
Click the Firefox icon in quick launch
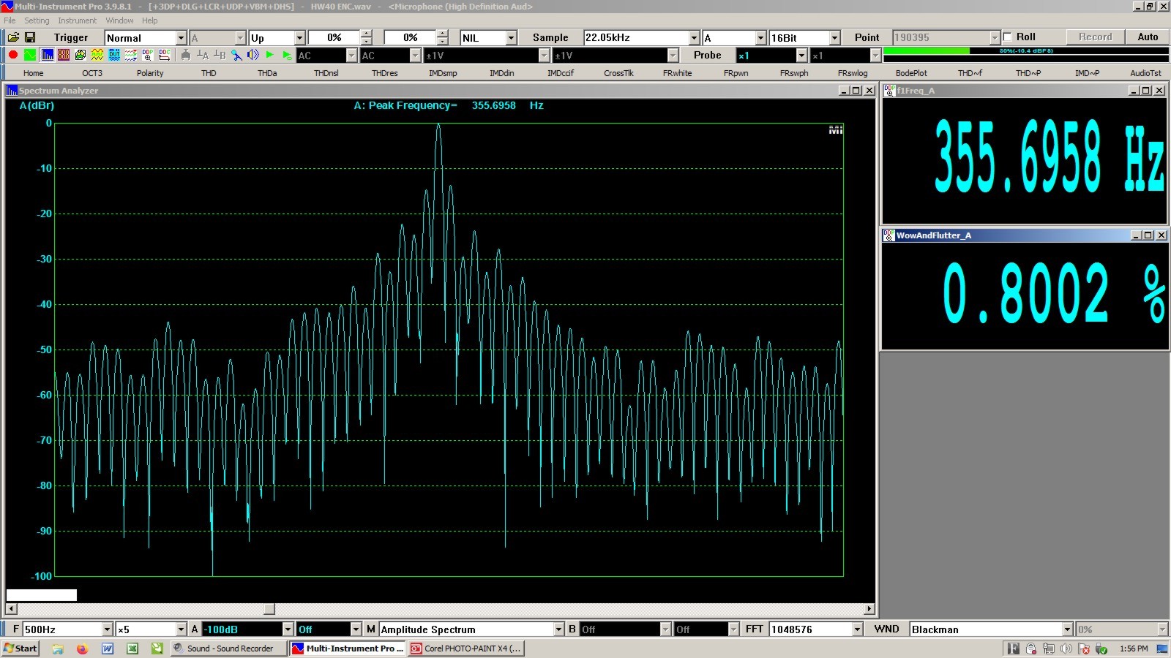pos(82,648)
